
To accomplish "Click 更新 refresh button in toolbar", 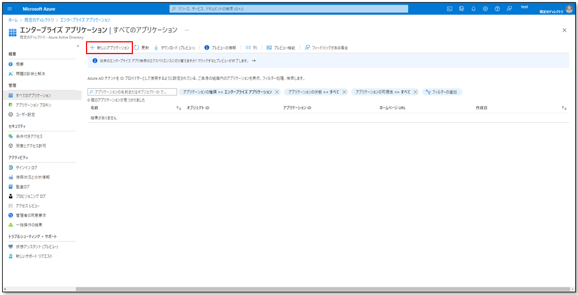I will tap(142, 48).
